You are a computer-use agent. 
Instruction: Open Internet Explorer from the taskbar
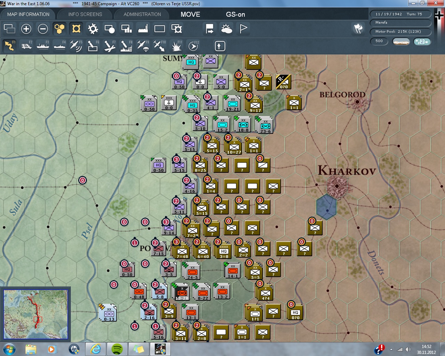pos(95,349)
